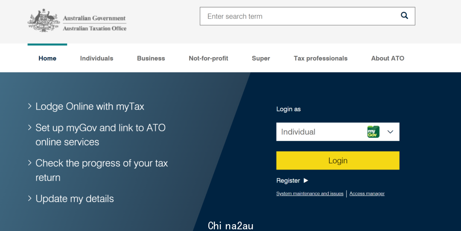Select the Home navigation tab

click(x=47, y=58)
